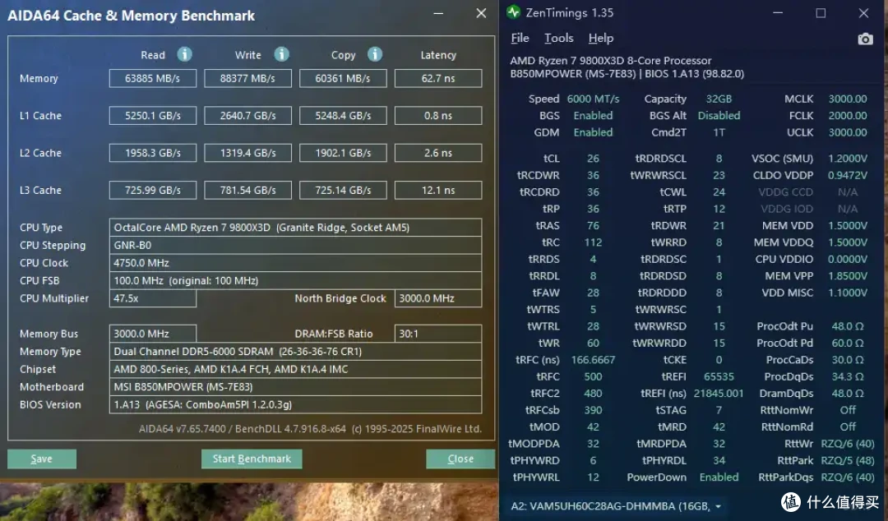Viewport: 888px width, 521px height.
Task: Select Memory Write value 88377 MB/s
Action: pyautogui.click(x=248, y=78)
